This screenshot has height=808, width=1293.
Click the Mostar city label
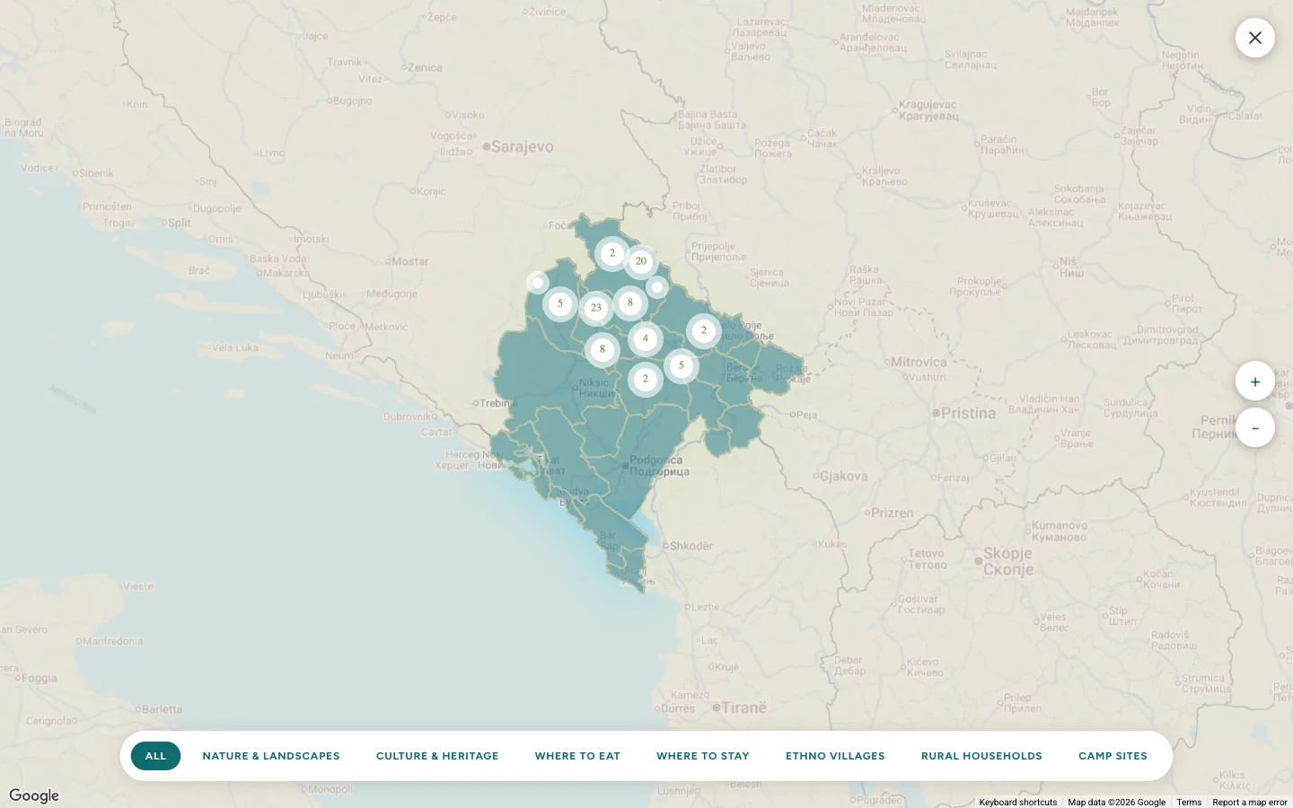point(409,262)
